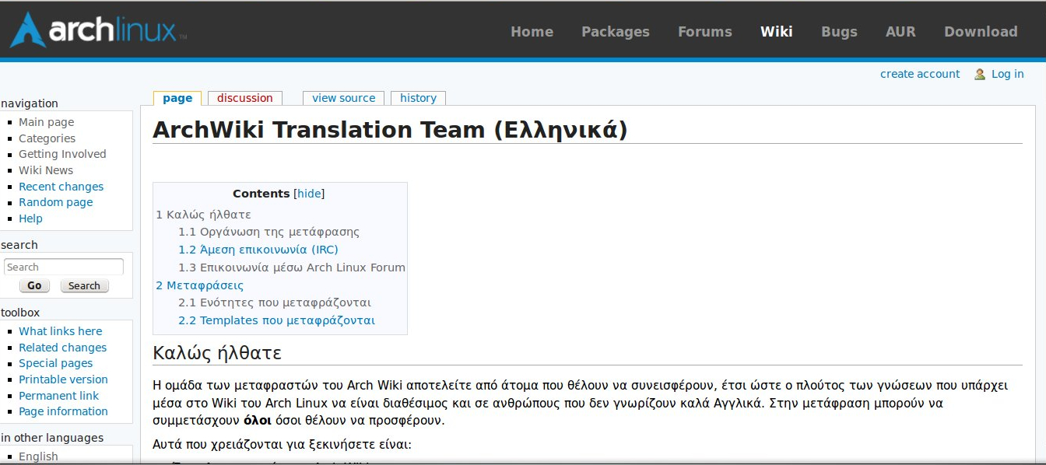Open Forums from the top bar
This screenshot has width=1046, height=465.
tap(704, 32)
